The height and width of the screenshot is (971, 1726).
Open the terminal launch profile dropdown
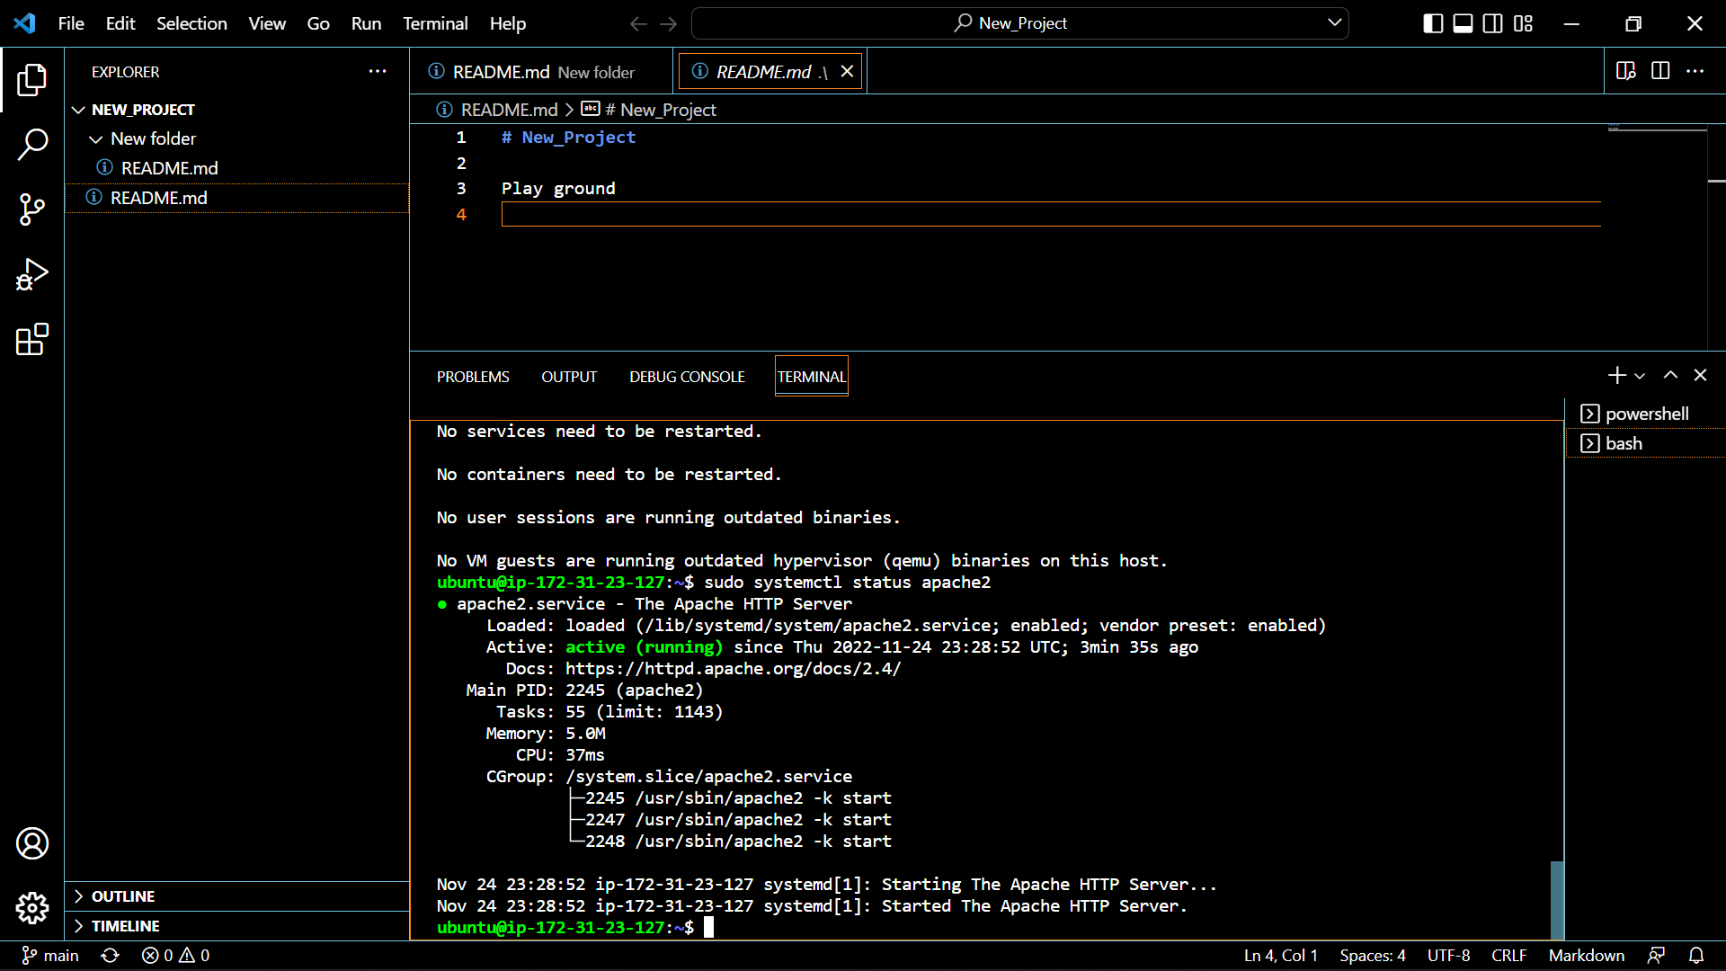[1640, 375]
